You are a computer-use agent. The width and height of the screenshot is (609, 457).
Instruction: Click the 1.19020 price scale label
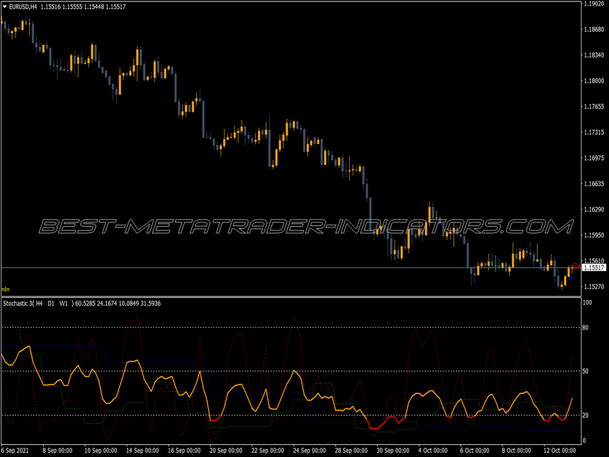[x=594, y=4]
